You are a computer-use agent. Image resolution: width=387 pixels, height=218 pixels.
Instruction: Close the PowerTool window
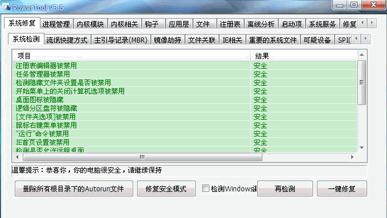pos(373,5)
